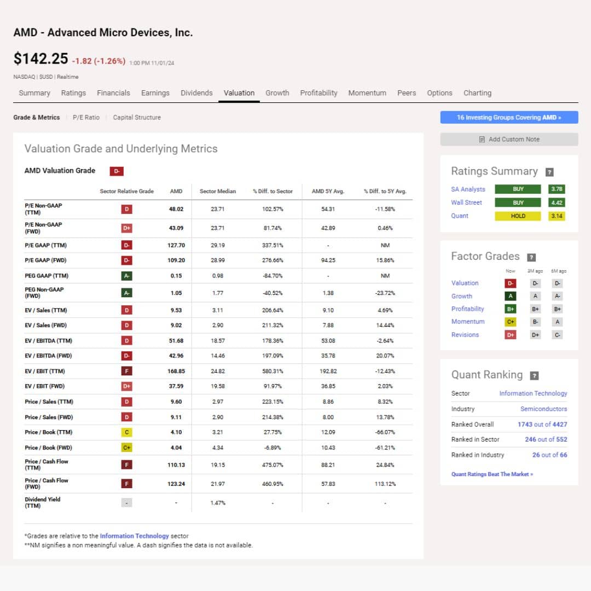Click the 127.70 value in P/E GAAP (TTM) row
Image resolution: width=591 pixels, height=591 pixels.
click(x=176, y=245)
